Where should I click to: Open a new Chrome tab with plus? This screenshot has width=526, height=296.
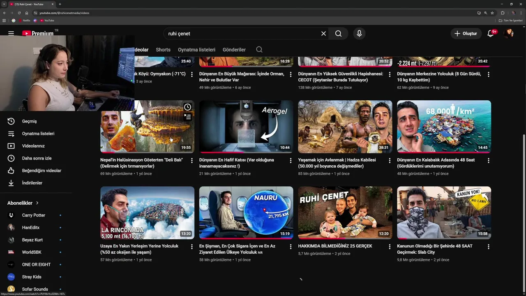[60, 4]
